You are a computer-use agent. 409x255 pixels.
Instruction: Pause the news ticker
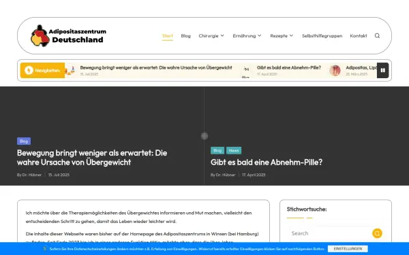(x=382, y=70)
